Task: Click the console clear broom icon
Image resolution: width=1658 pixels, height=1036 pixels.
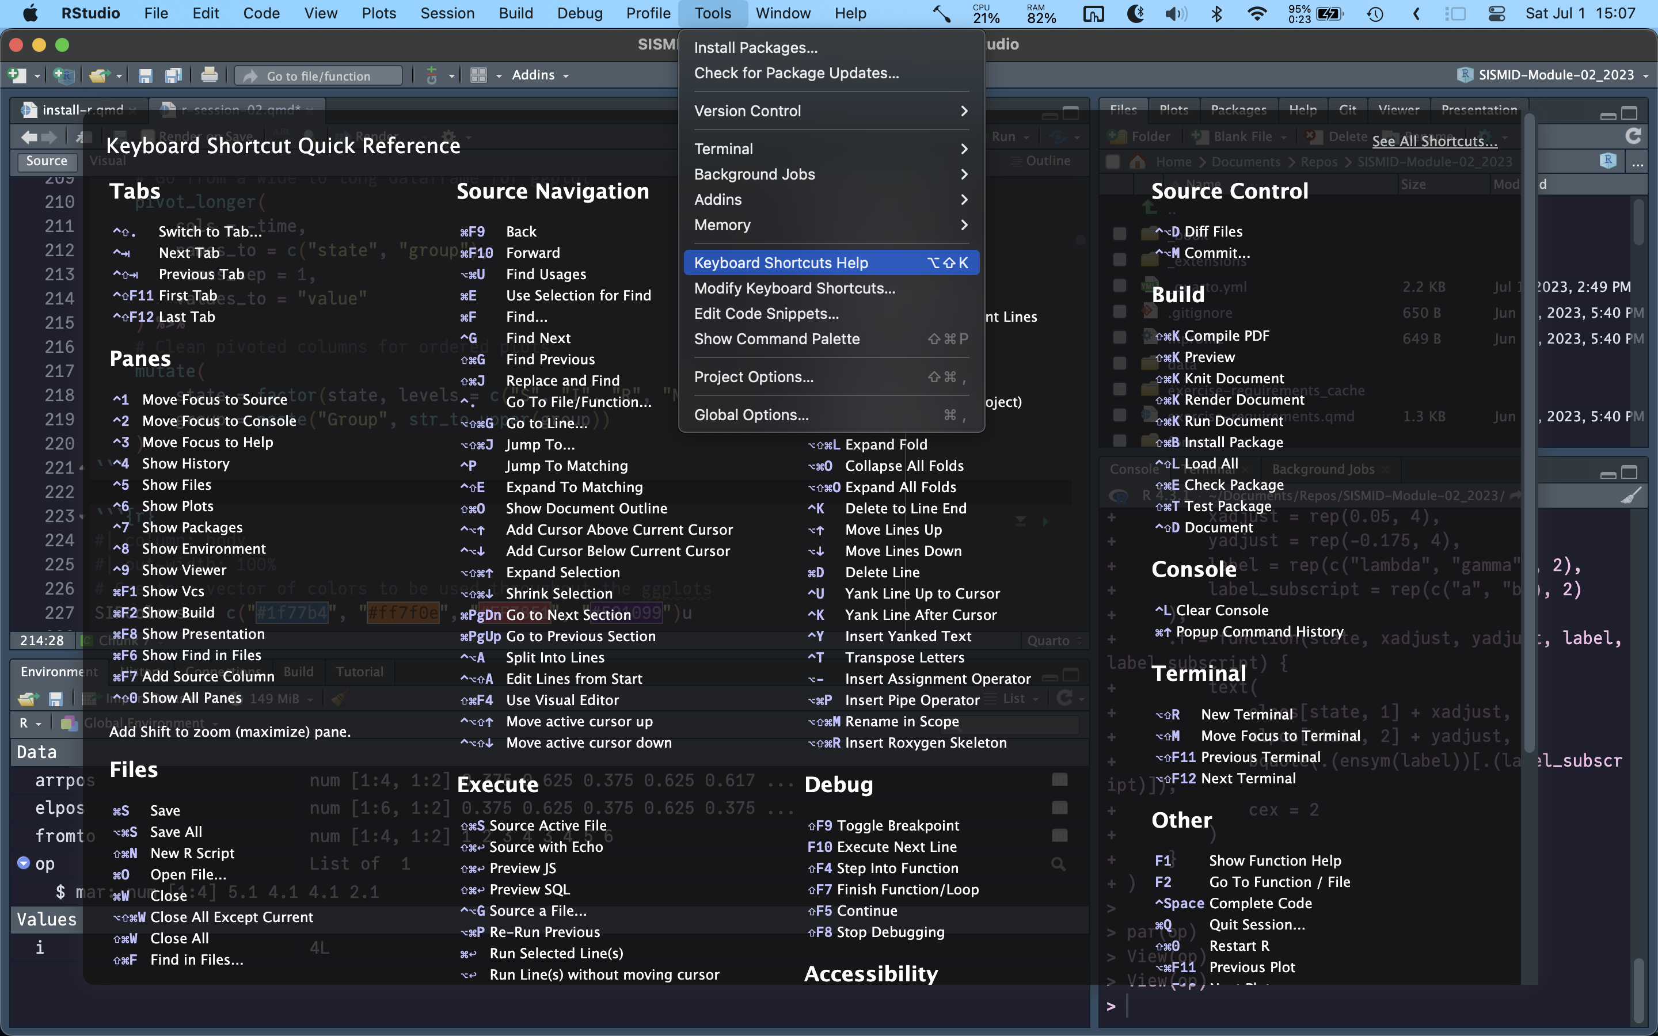Action: coord(1632,496)
